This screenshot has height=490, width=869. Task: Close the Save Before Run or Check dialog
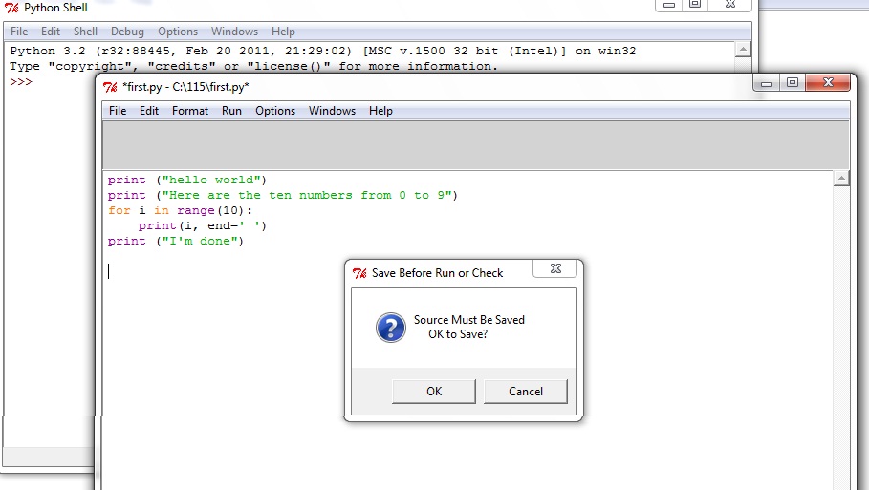(554, 268)
